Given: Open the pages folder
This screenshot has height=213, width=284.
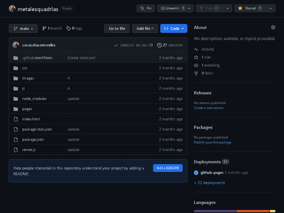Looking at the screenshot, I should click(27, 109).
